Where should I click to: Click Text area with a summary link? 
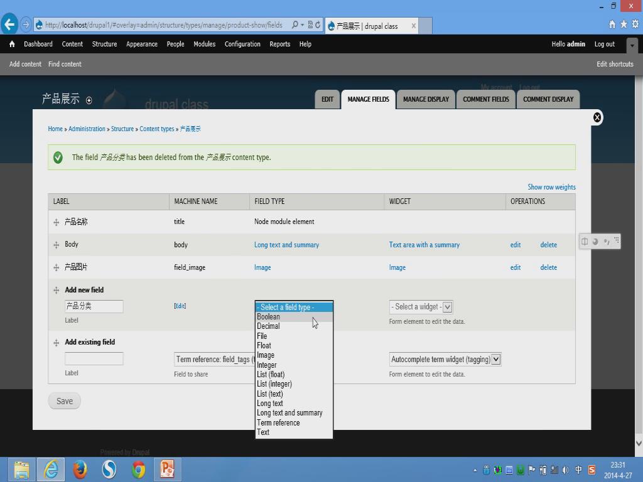(424, 245)
